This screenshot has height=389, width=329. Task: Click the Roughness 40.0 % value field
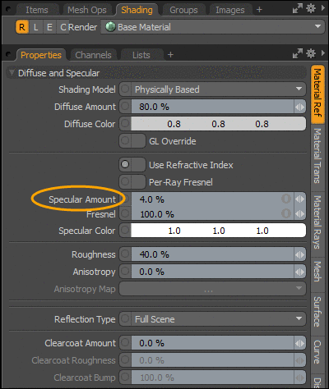pyautogui.click(x=212, y=254)
